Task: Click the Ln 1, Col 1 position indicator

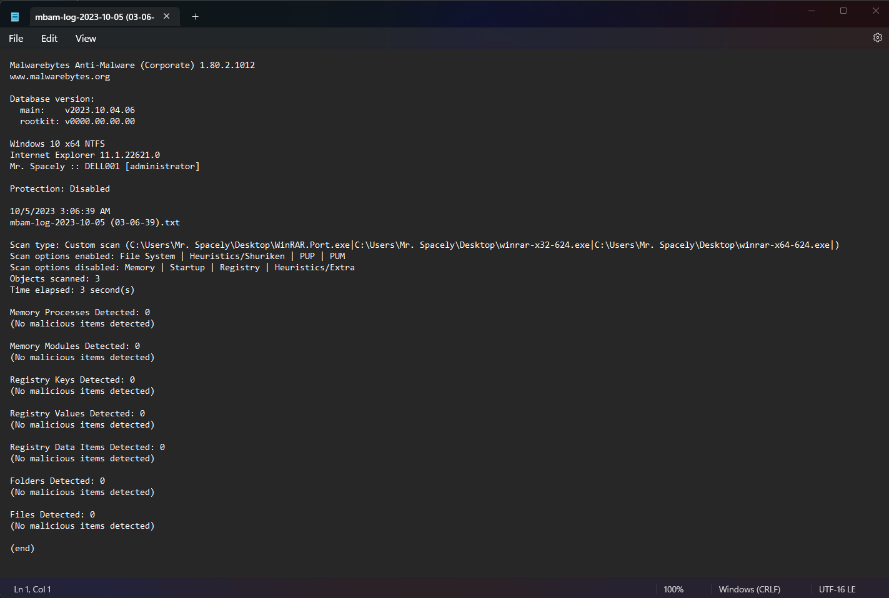Action: point(32,589)
